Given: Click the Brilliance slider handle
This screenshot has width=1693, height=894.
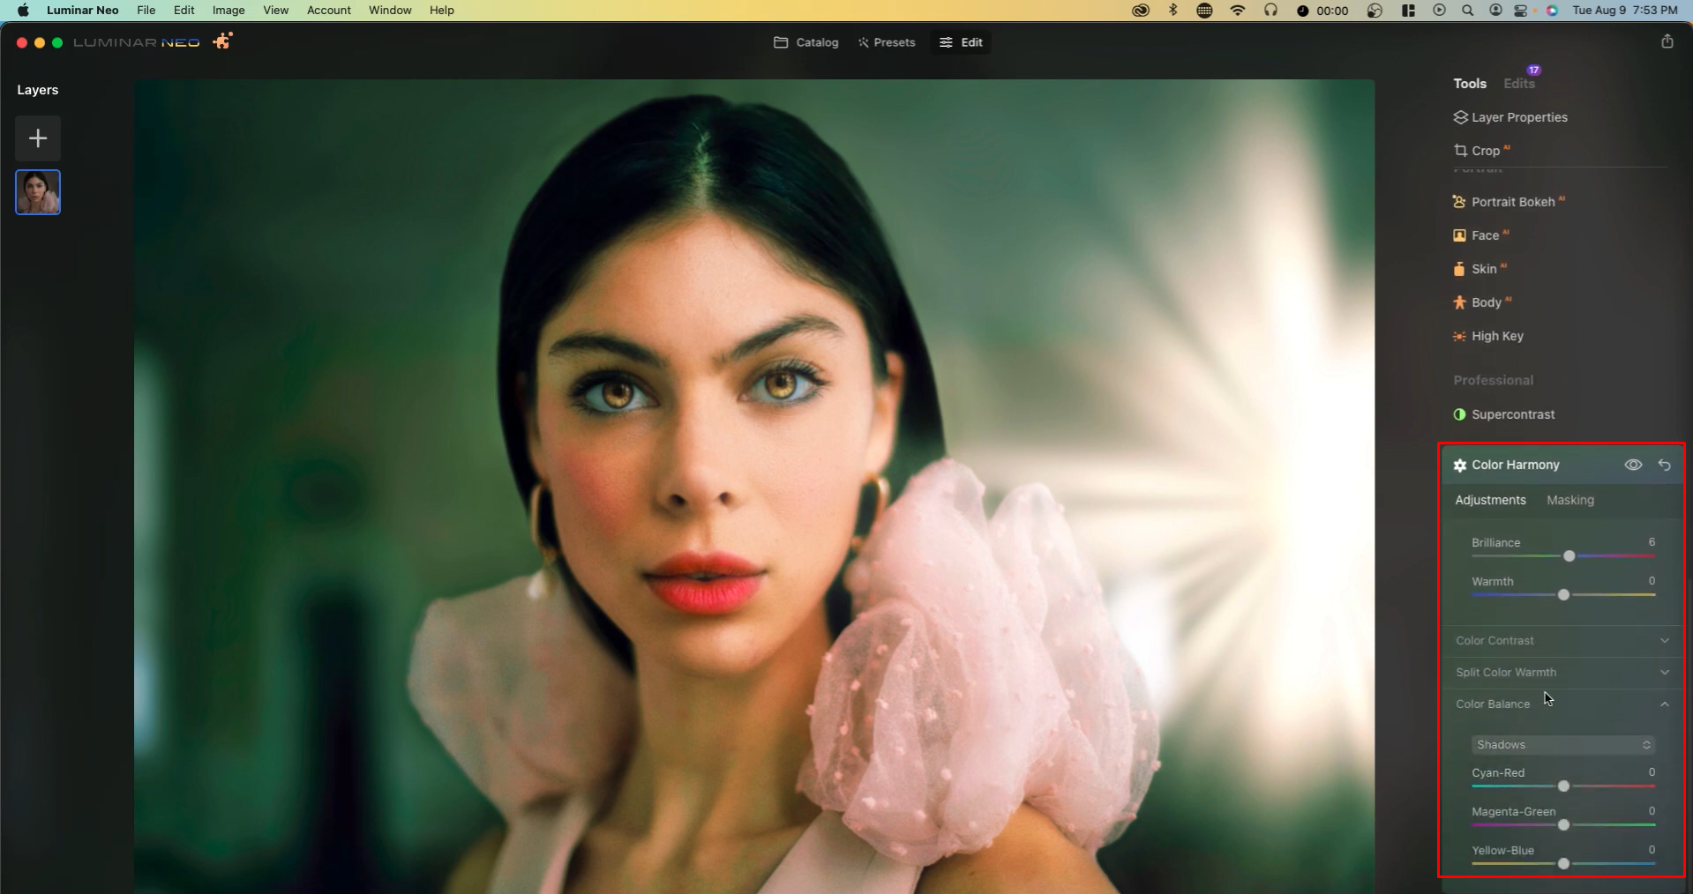Looking at the screenshot, I should 1569,556.
